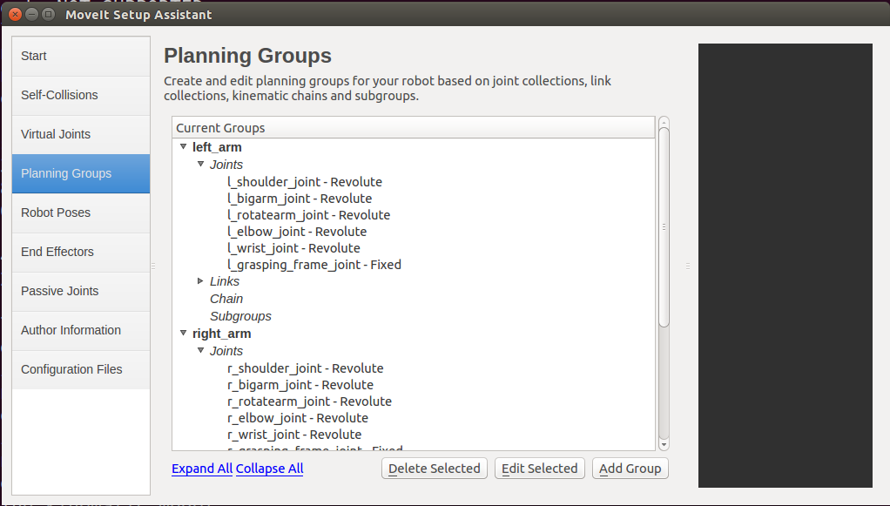Open the Virtual Joints step
Viewport: 890px width, 506px height.
tap(81, 135)
